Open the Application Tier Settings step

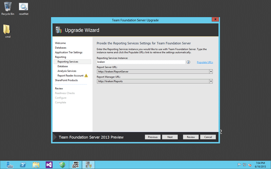click(x=69, y=52)
